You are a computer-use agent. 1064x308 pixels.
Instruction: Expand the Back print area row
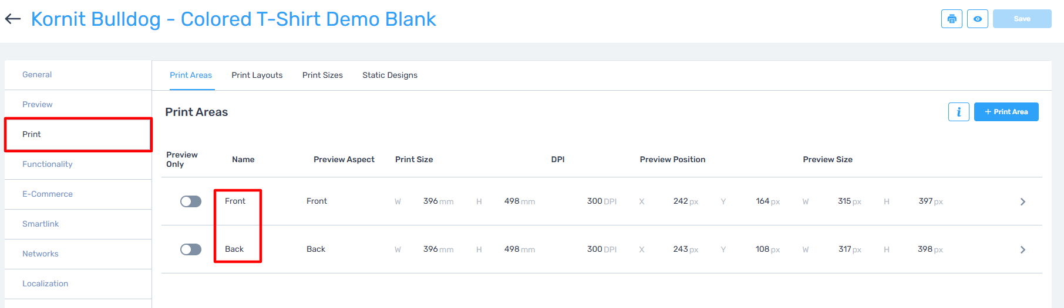[x=1022, y=249]
